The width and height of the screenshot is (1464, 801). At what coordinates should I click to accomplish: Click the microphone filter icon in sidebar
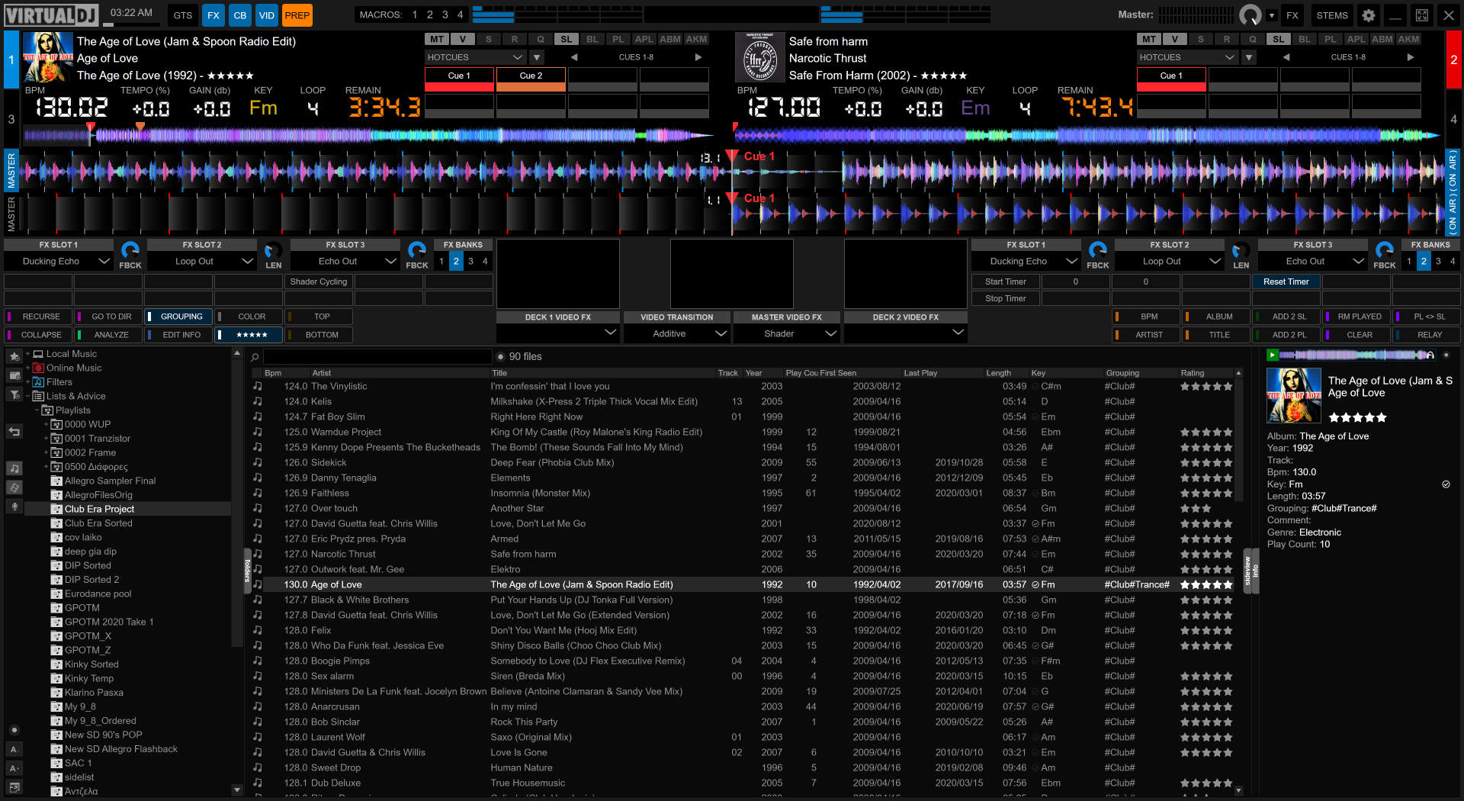pos(14,507)
